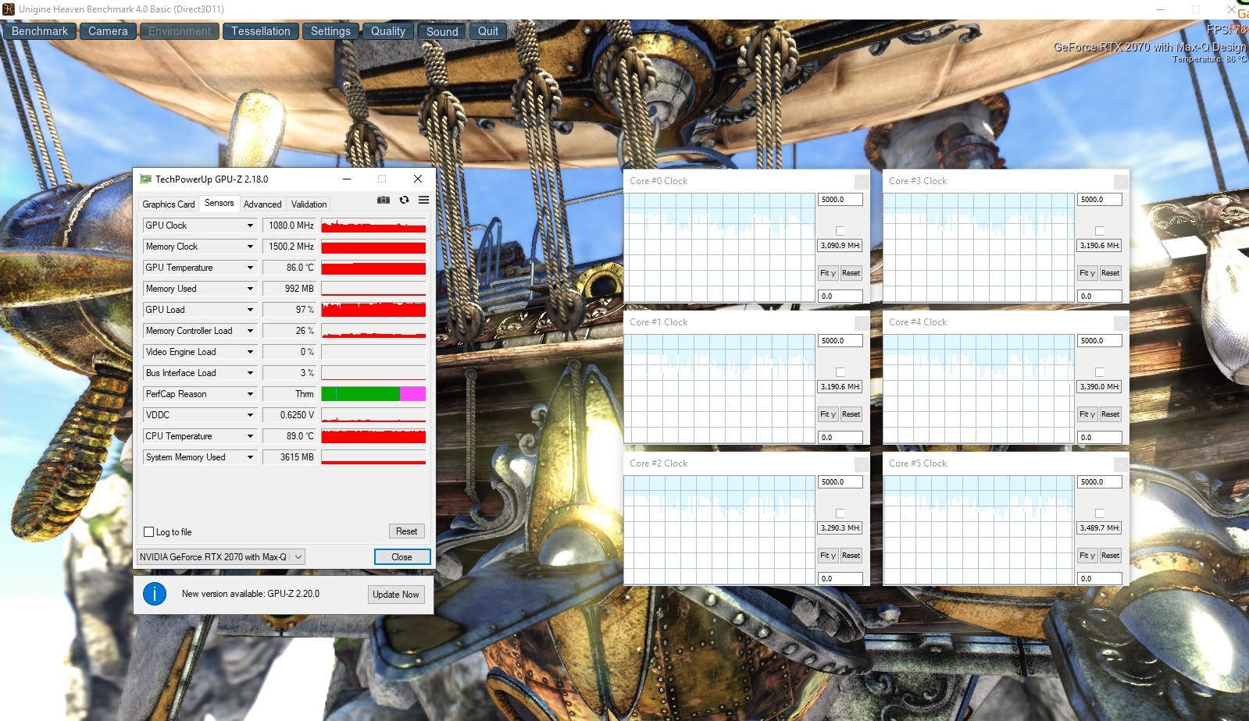Click Reset in Core #5 Clock window
Viewport: 1249px width, 721px height.
pos(1111,556)
